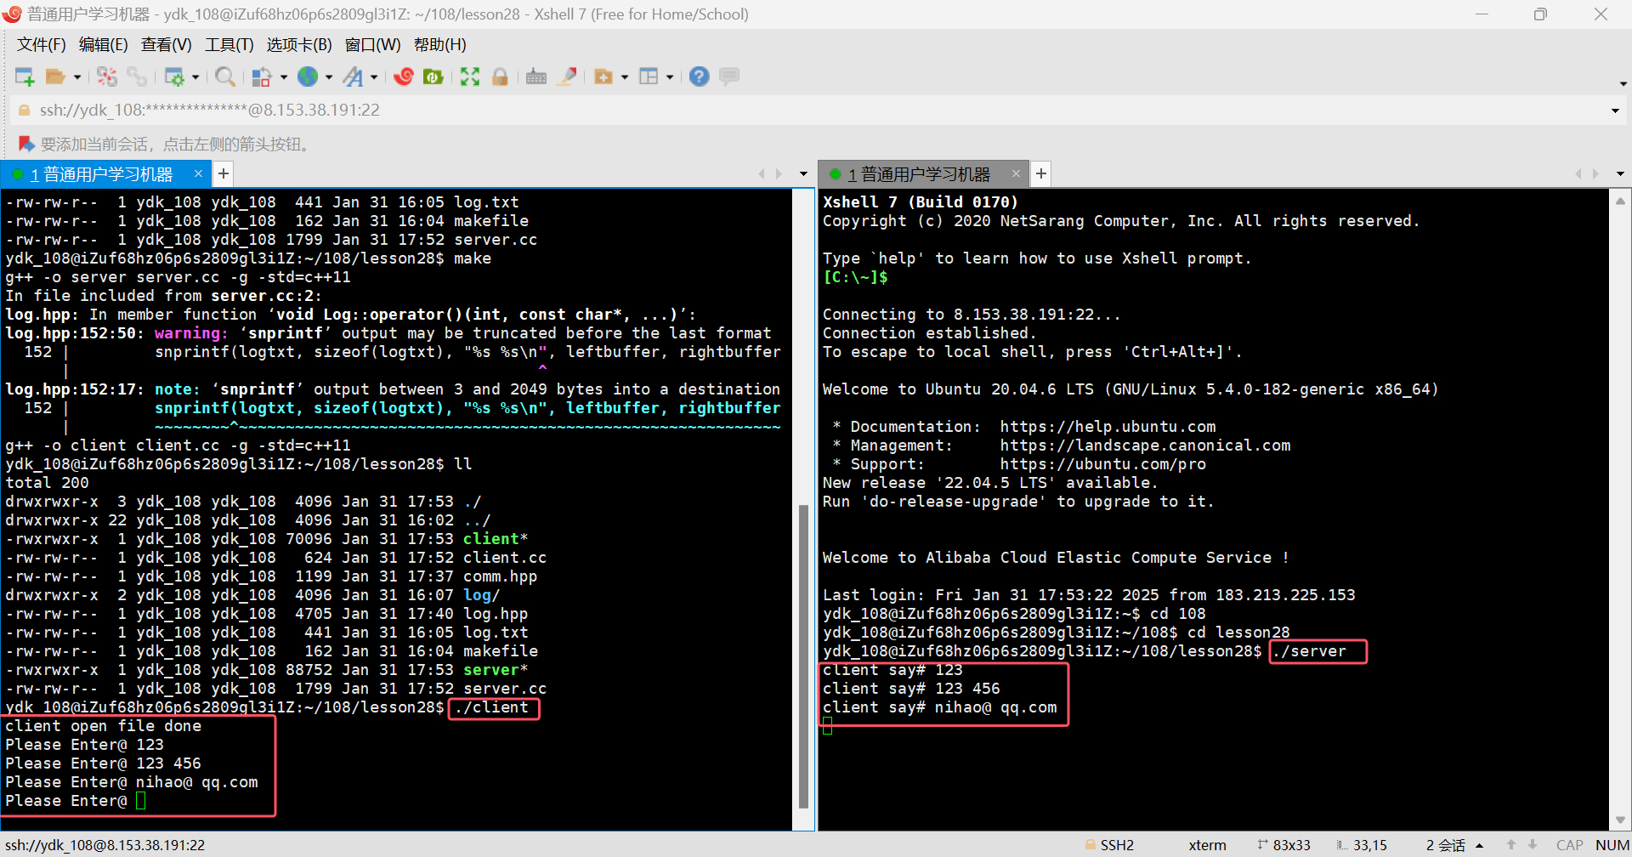Expand the properties dropdown arrow
The image size is (1632, 857).
click(x=195, y=77)
